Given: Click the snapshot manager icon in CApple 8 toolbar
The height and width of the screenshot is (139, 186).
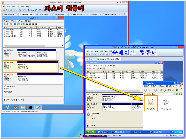Looking at the screenshot, I should pos(24,10).
